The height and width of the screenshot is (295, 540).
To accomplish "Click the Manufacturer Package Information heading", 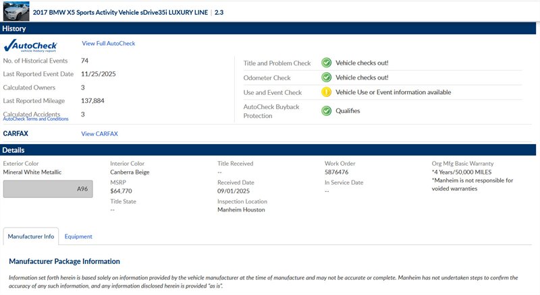I will tap(64, 261).
